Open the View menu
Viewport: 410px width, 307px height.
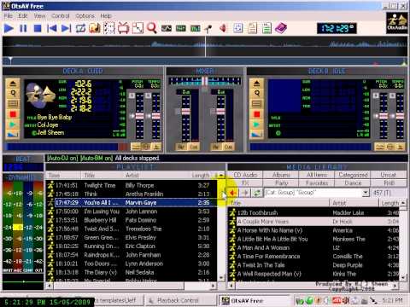coord(39,16)
